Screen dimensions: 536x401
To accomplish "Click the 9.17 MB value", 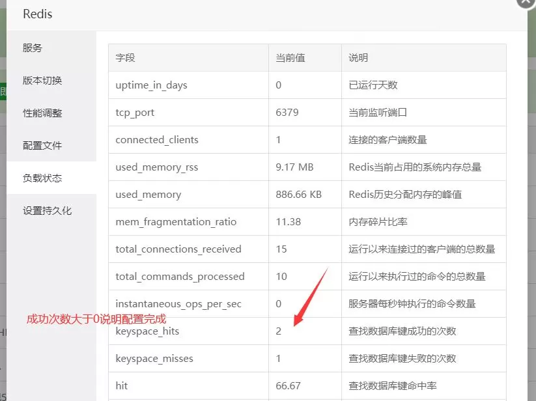I will (x=294, y=167).
